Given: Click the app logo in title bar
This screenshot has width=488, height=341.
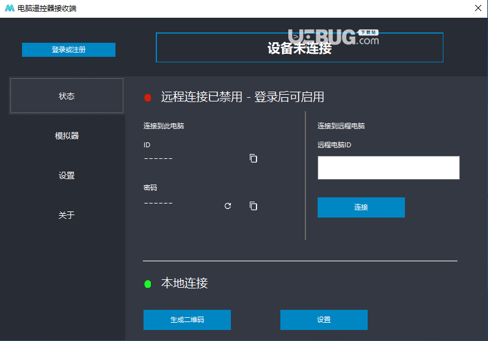Looking at the screenshot, I should pos(10,9).
